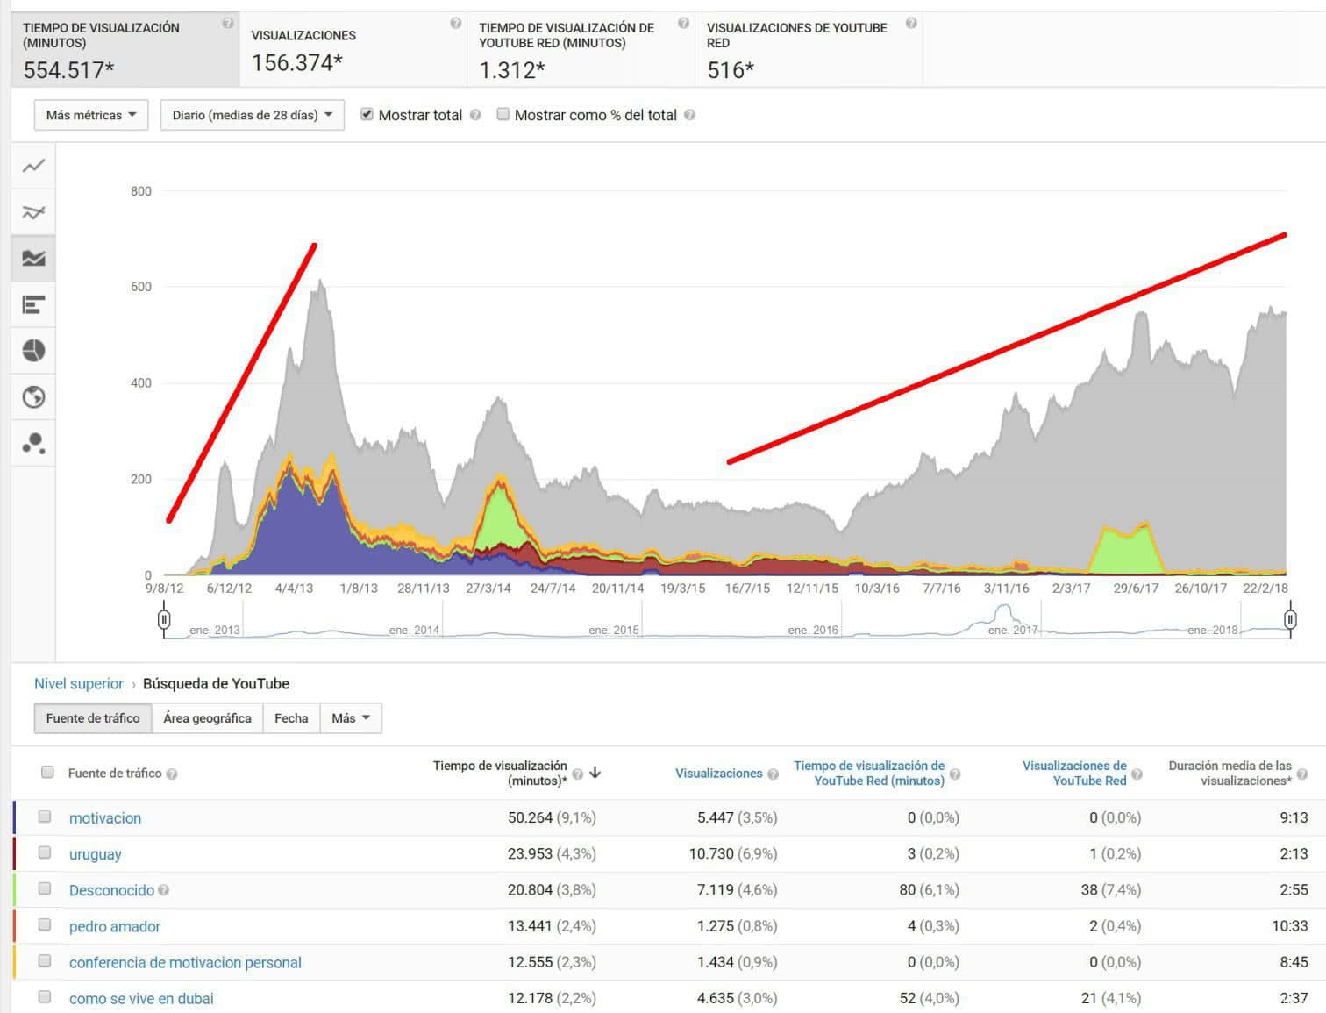Screen dimensions: 1326x1013
Task: Click help icon beside Fuente de tráfico header
Action: [172, 774]
